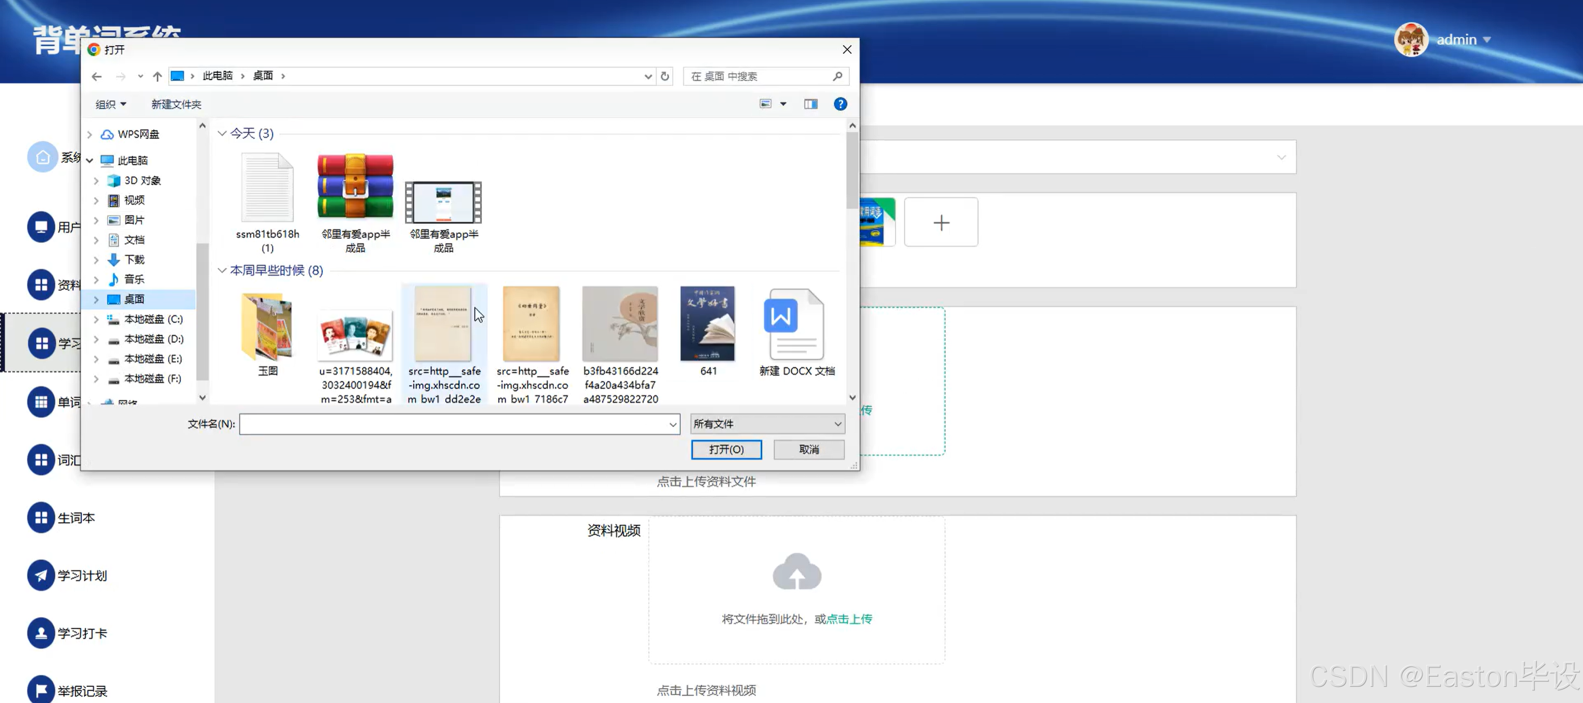Open the file name history dropdown arrow
The height and width of the screenshot is (703, 1583).
click(x=673, y=424)
